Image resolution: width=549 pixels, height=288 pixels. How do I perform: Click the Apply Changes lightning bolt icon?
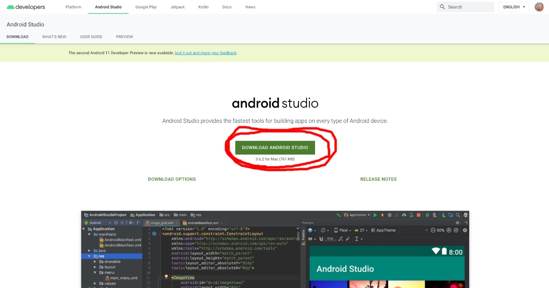pos(382,215)
